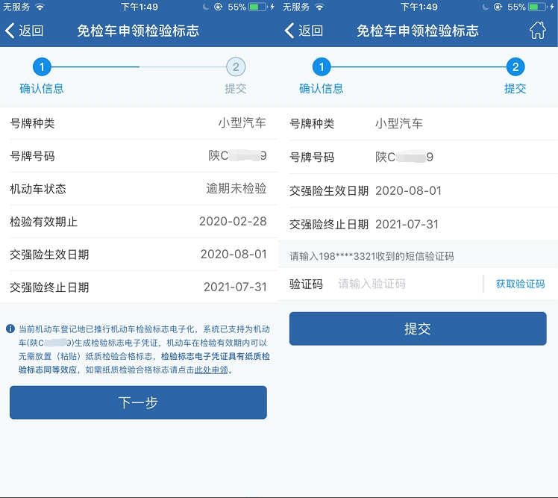
Task: Tap the Wi-Fi icon in left status bar
Action: [x=40, y=7]
